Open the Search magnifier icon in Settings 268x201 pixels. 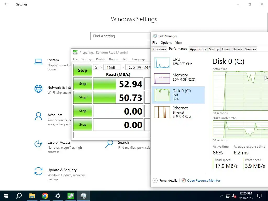pos(109,144)
